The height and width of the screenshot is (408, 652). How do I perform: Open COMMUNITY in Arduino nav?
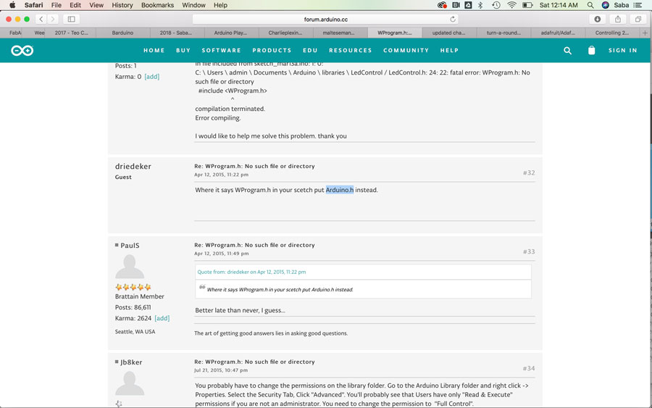tap(406, 50)
